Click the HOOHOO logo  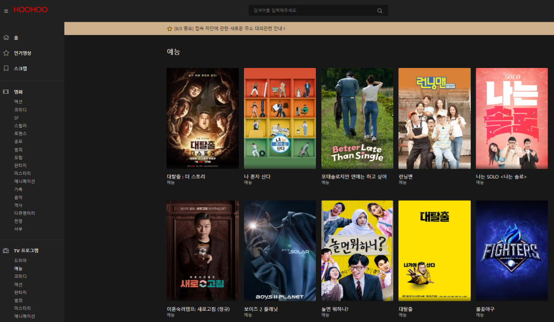click(x=30, y=10)
